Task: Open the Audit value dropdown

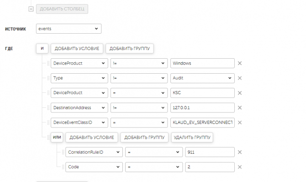Action: coord(202,78)
